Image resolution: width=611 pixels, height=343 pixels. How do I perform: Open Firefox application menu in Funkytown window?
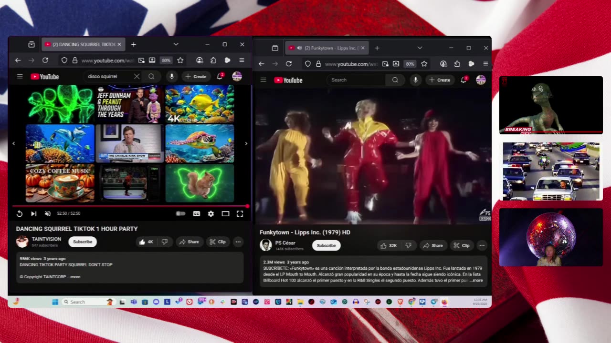point(485,64)
